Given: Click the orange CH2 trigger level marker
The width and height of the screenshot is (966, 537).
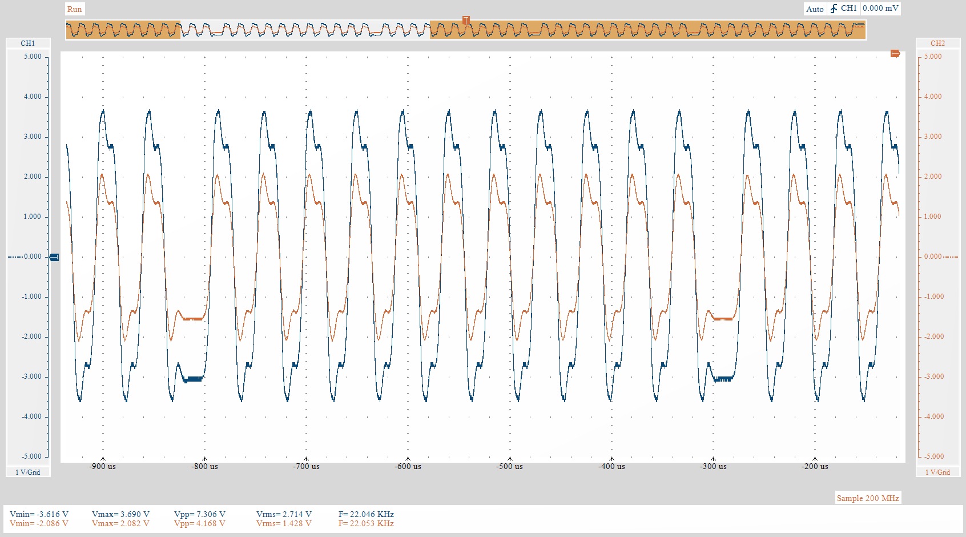Looking at the screenshot, I should [x=895, y=54].
